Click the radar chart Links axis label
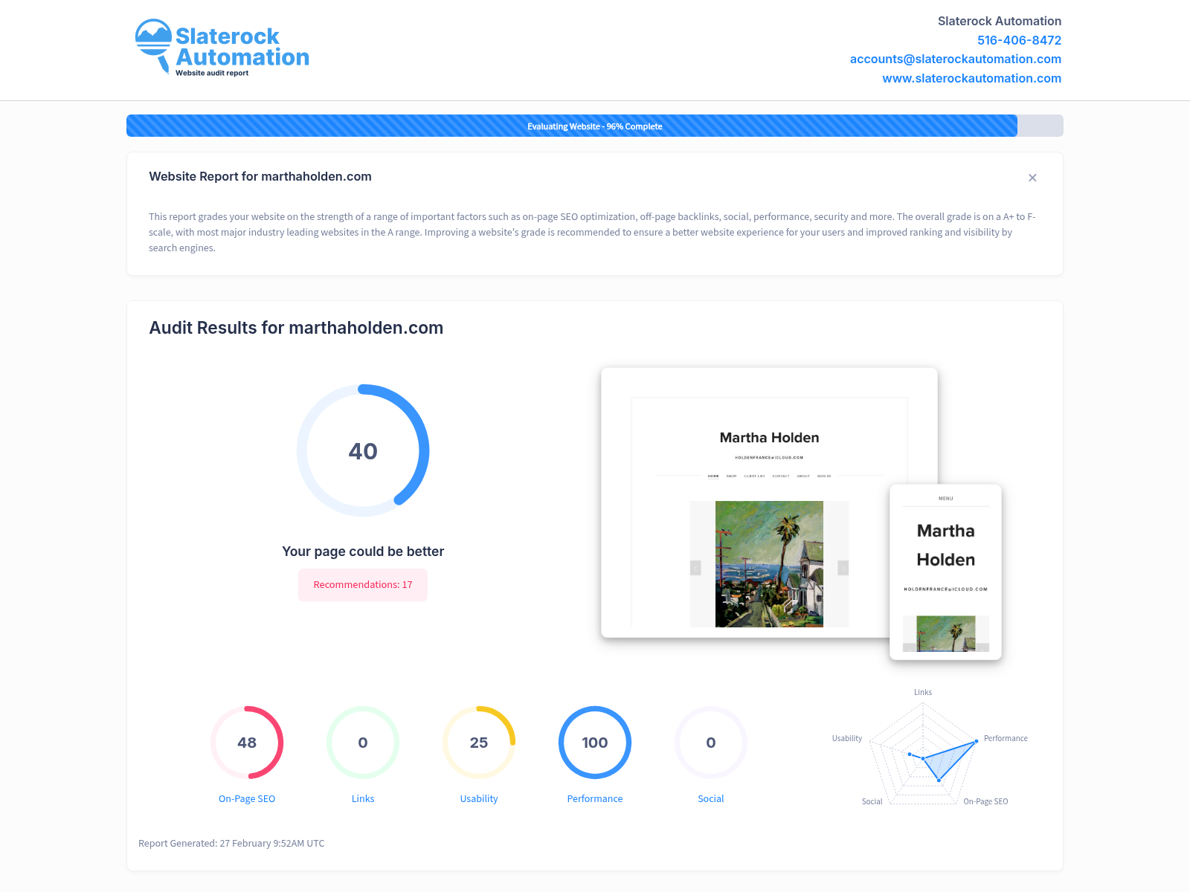The width and height of the screenshot is (1190, 892). click(x=923, y=692)
